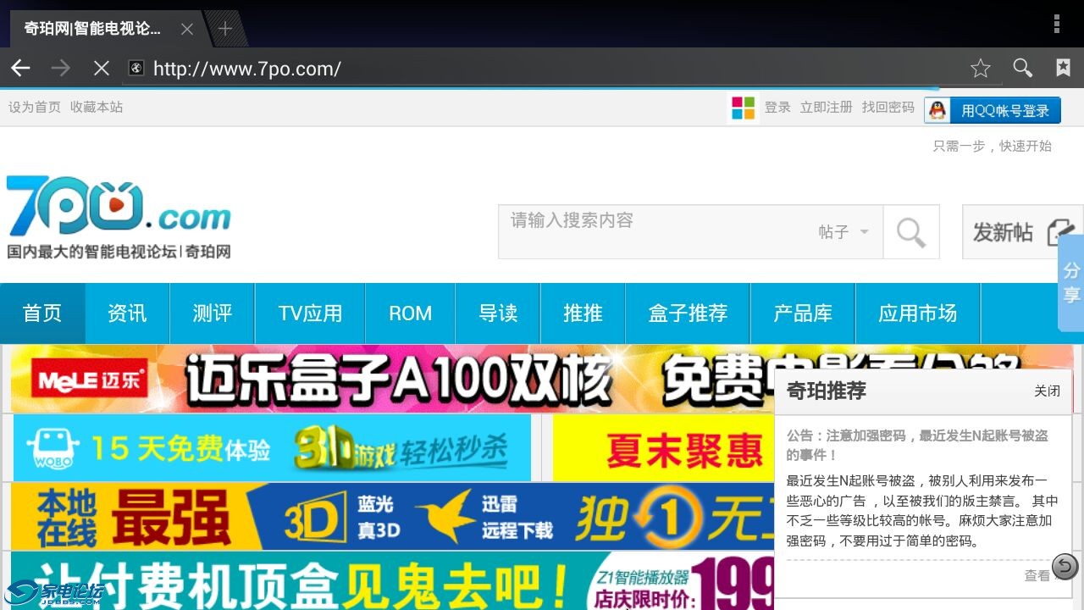Select 推推 in navigation bar
This screenshot has width=1084, height=610.
click(583, 313)
